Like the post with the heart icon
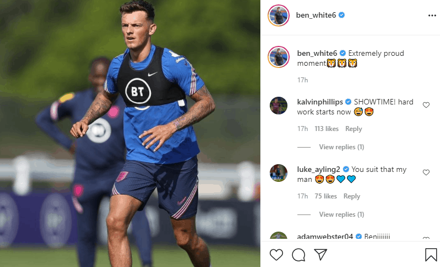Viewport: 440px width, 267px height. pos(276,255)
